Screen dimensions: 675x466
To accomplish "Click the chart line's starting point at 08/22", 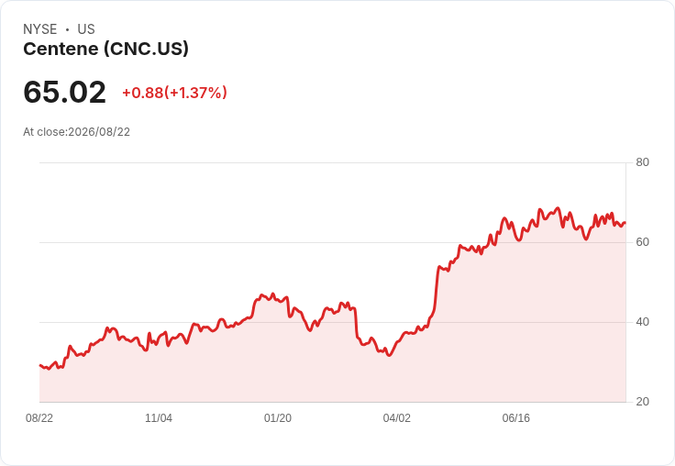I will tap(40, 365).
